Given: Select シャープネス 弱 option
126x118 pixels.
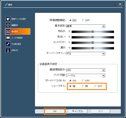Looking at the screenshot, I should point(83,86).
